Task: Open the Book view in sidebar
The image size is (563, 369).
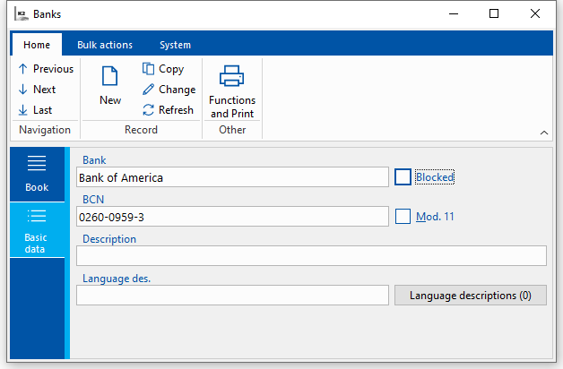Action: 37,174
